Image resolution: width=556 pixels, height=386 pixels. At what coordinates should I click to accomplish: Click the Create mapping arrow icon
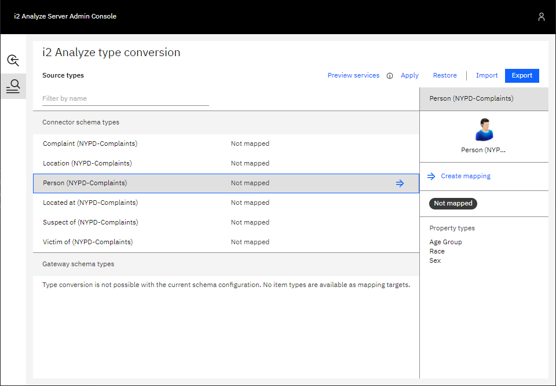[x=431, y=176]
